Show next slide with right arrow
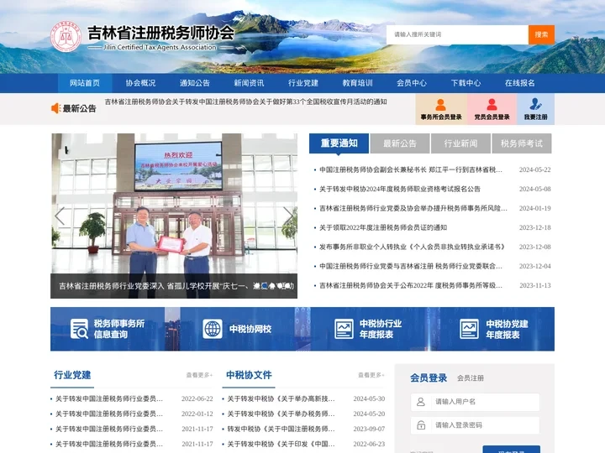 pyautogui.click(x=288, y=216)
